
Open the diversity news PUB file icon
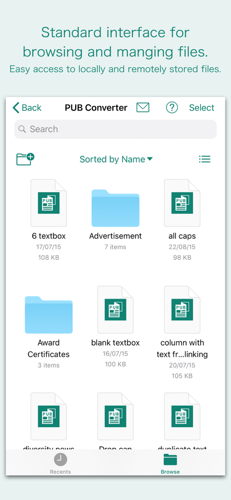[48, 417]
